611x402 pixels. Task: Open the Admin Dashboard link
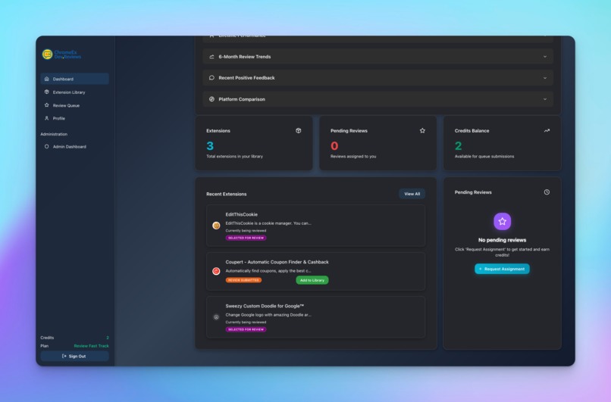[x=74, y=147]
